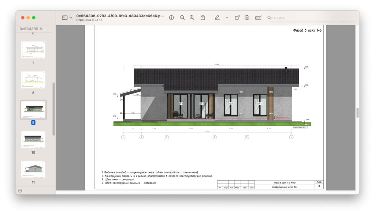Toggle the sidebar view button

click(64, 18)
